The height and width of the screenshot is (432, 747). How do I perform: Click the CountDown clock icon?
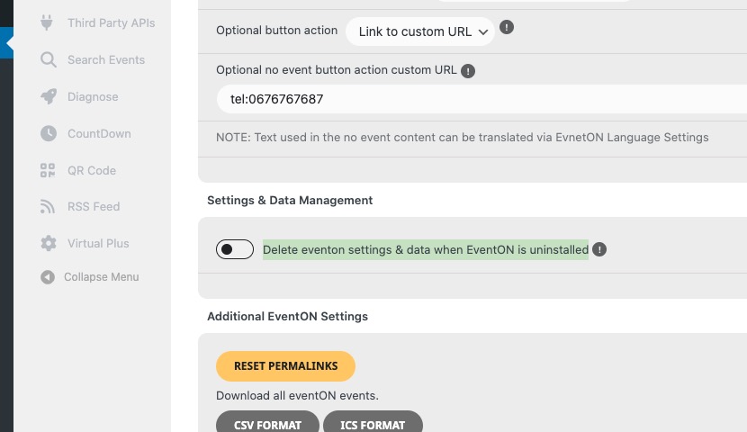pyautogui.click(x=48, y=133)
